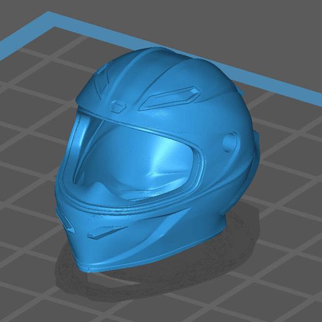Click the hexagonal vent on helmet forehead
The image size is (322, 322).
[x=119, y=106]
